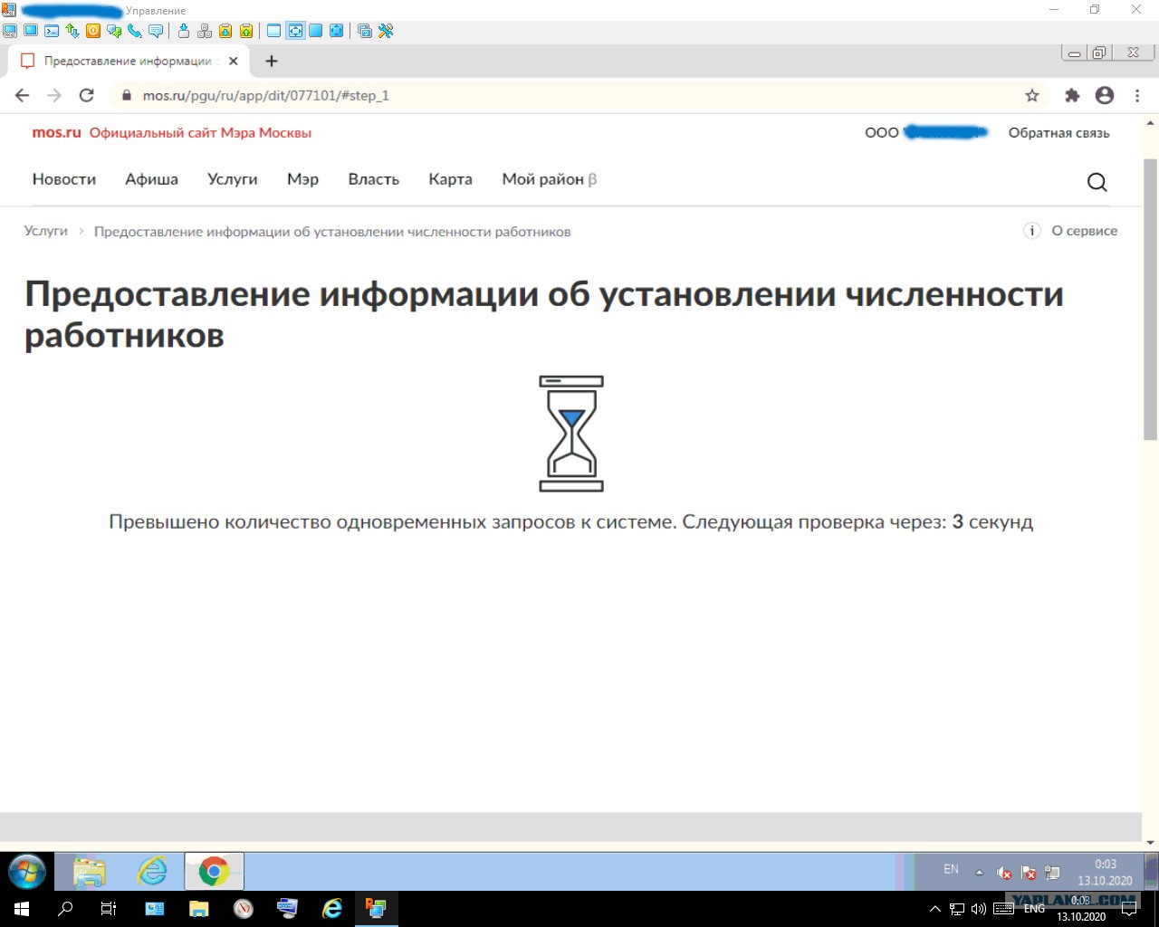The image size is (1159, 927).
Task: Click the browser reload button
Action: coord(87,95)
